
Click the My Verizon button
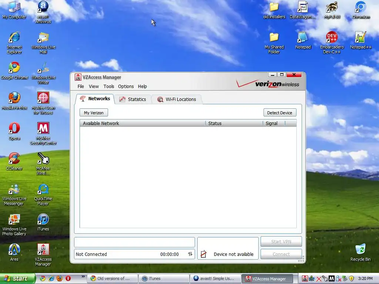click(94, 113)
